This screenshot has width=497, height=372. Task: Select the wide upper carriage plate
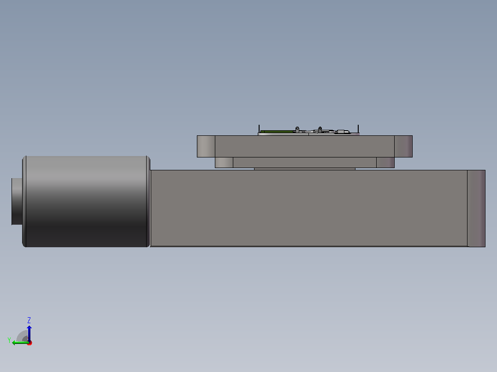[x=305, y=146]
